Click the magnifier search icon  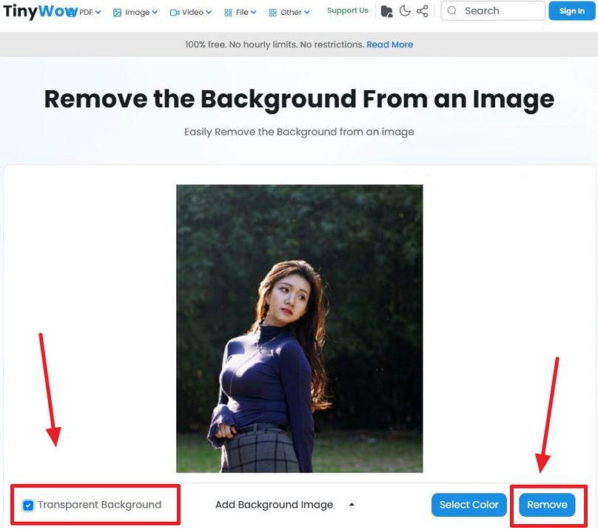pos(452,11)
